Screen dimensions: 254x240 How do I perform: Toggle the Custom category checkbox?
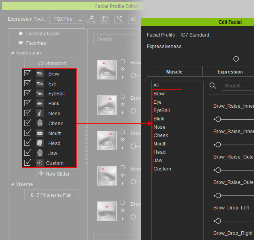27,163
